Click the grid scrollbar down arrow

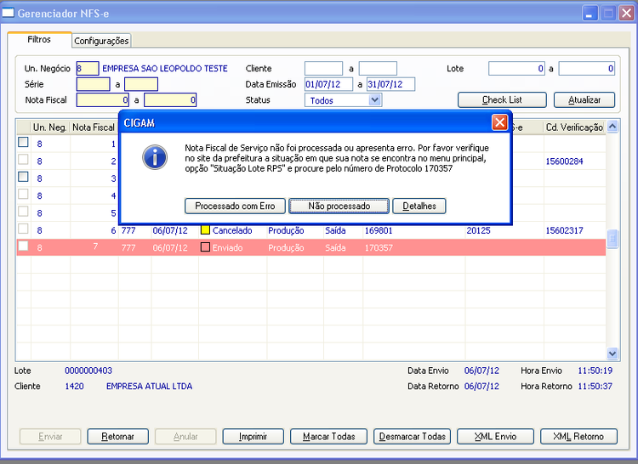pos(612,354)
